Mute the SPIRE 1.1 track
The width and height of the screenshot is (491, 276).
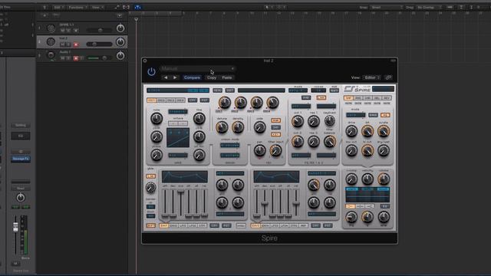pyautogui.click(x=63, y=31)
